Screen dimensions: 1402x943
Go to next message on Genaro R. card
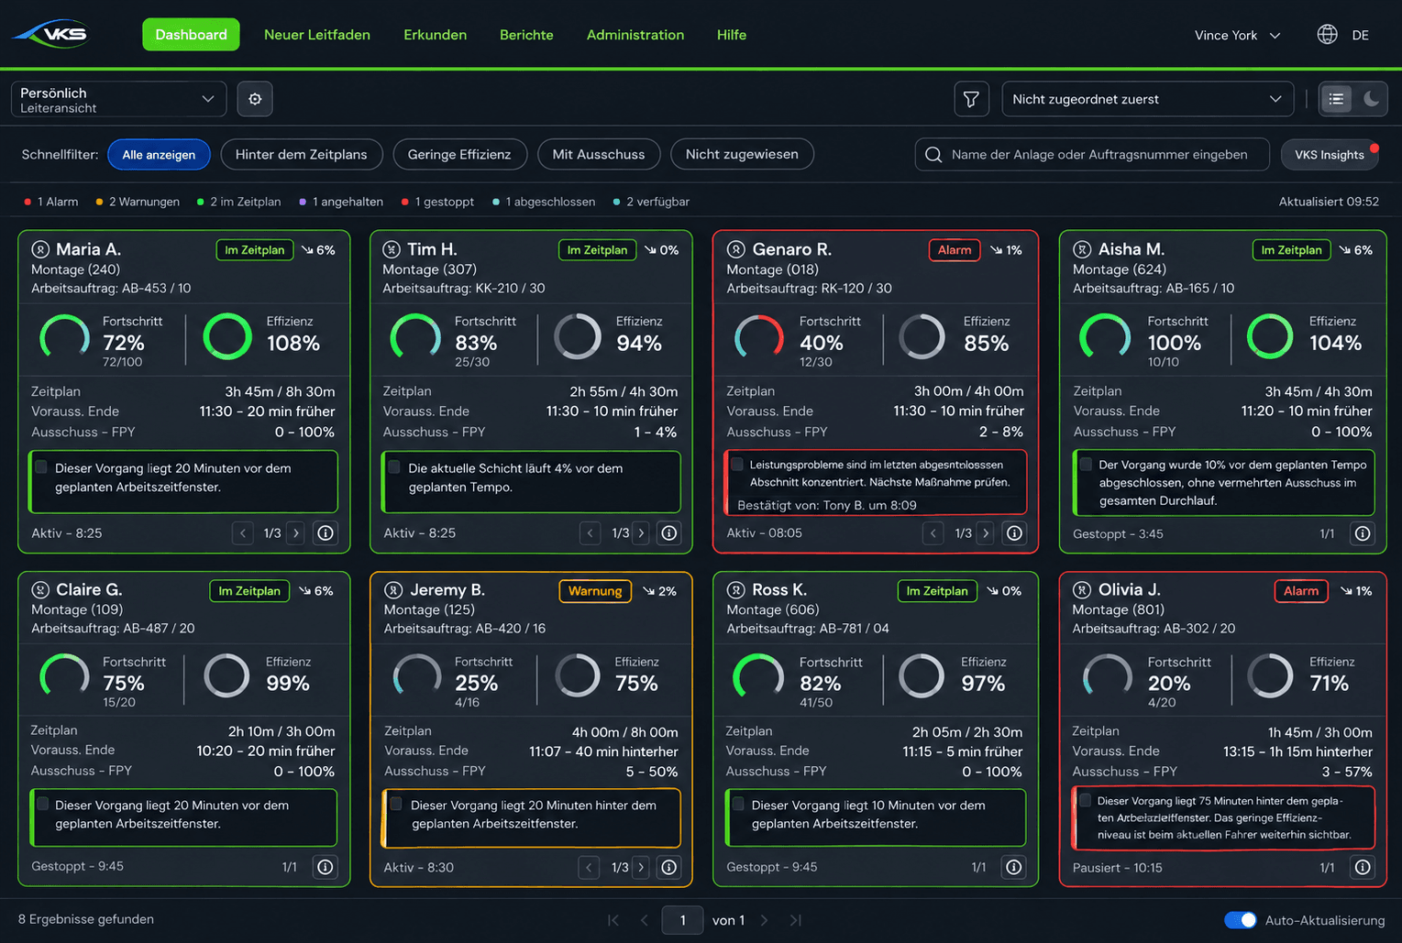pyautogui.click(x=986, y=532)
